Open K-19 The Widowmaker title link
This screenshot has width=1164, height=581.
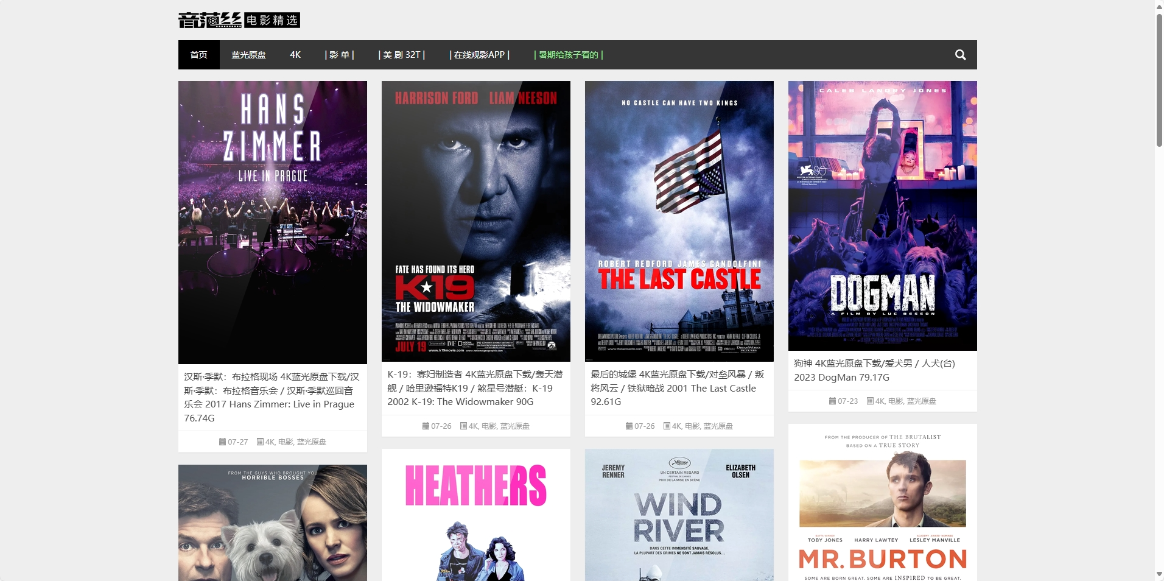point(475,388)
